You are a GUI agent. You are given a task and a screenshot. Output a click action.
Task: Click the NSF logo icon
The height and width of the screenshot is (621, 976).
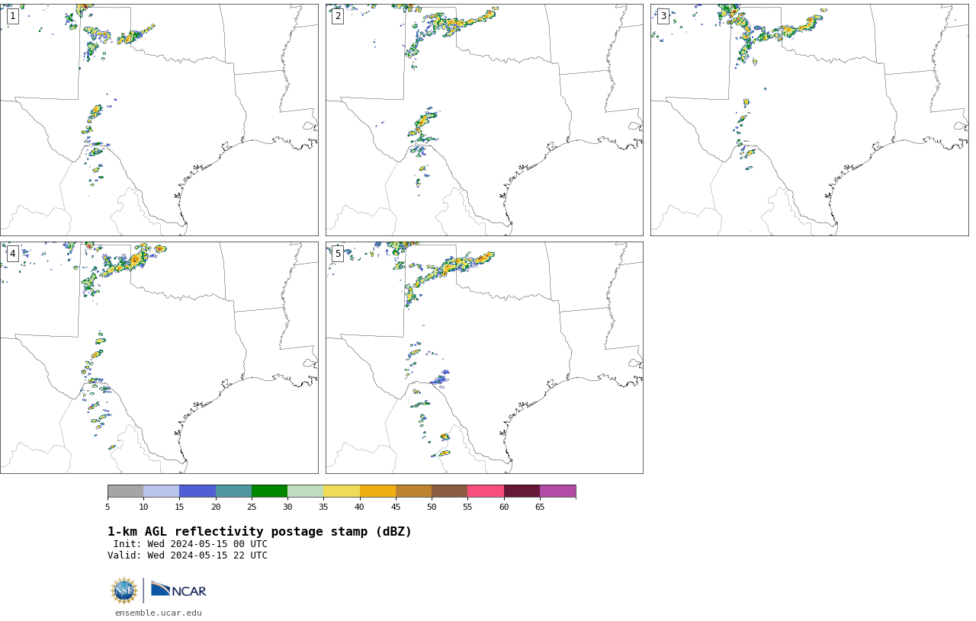(124, 591)
